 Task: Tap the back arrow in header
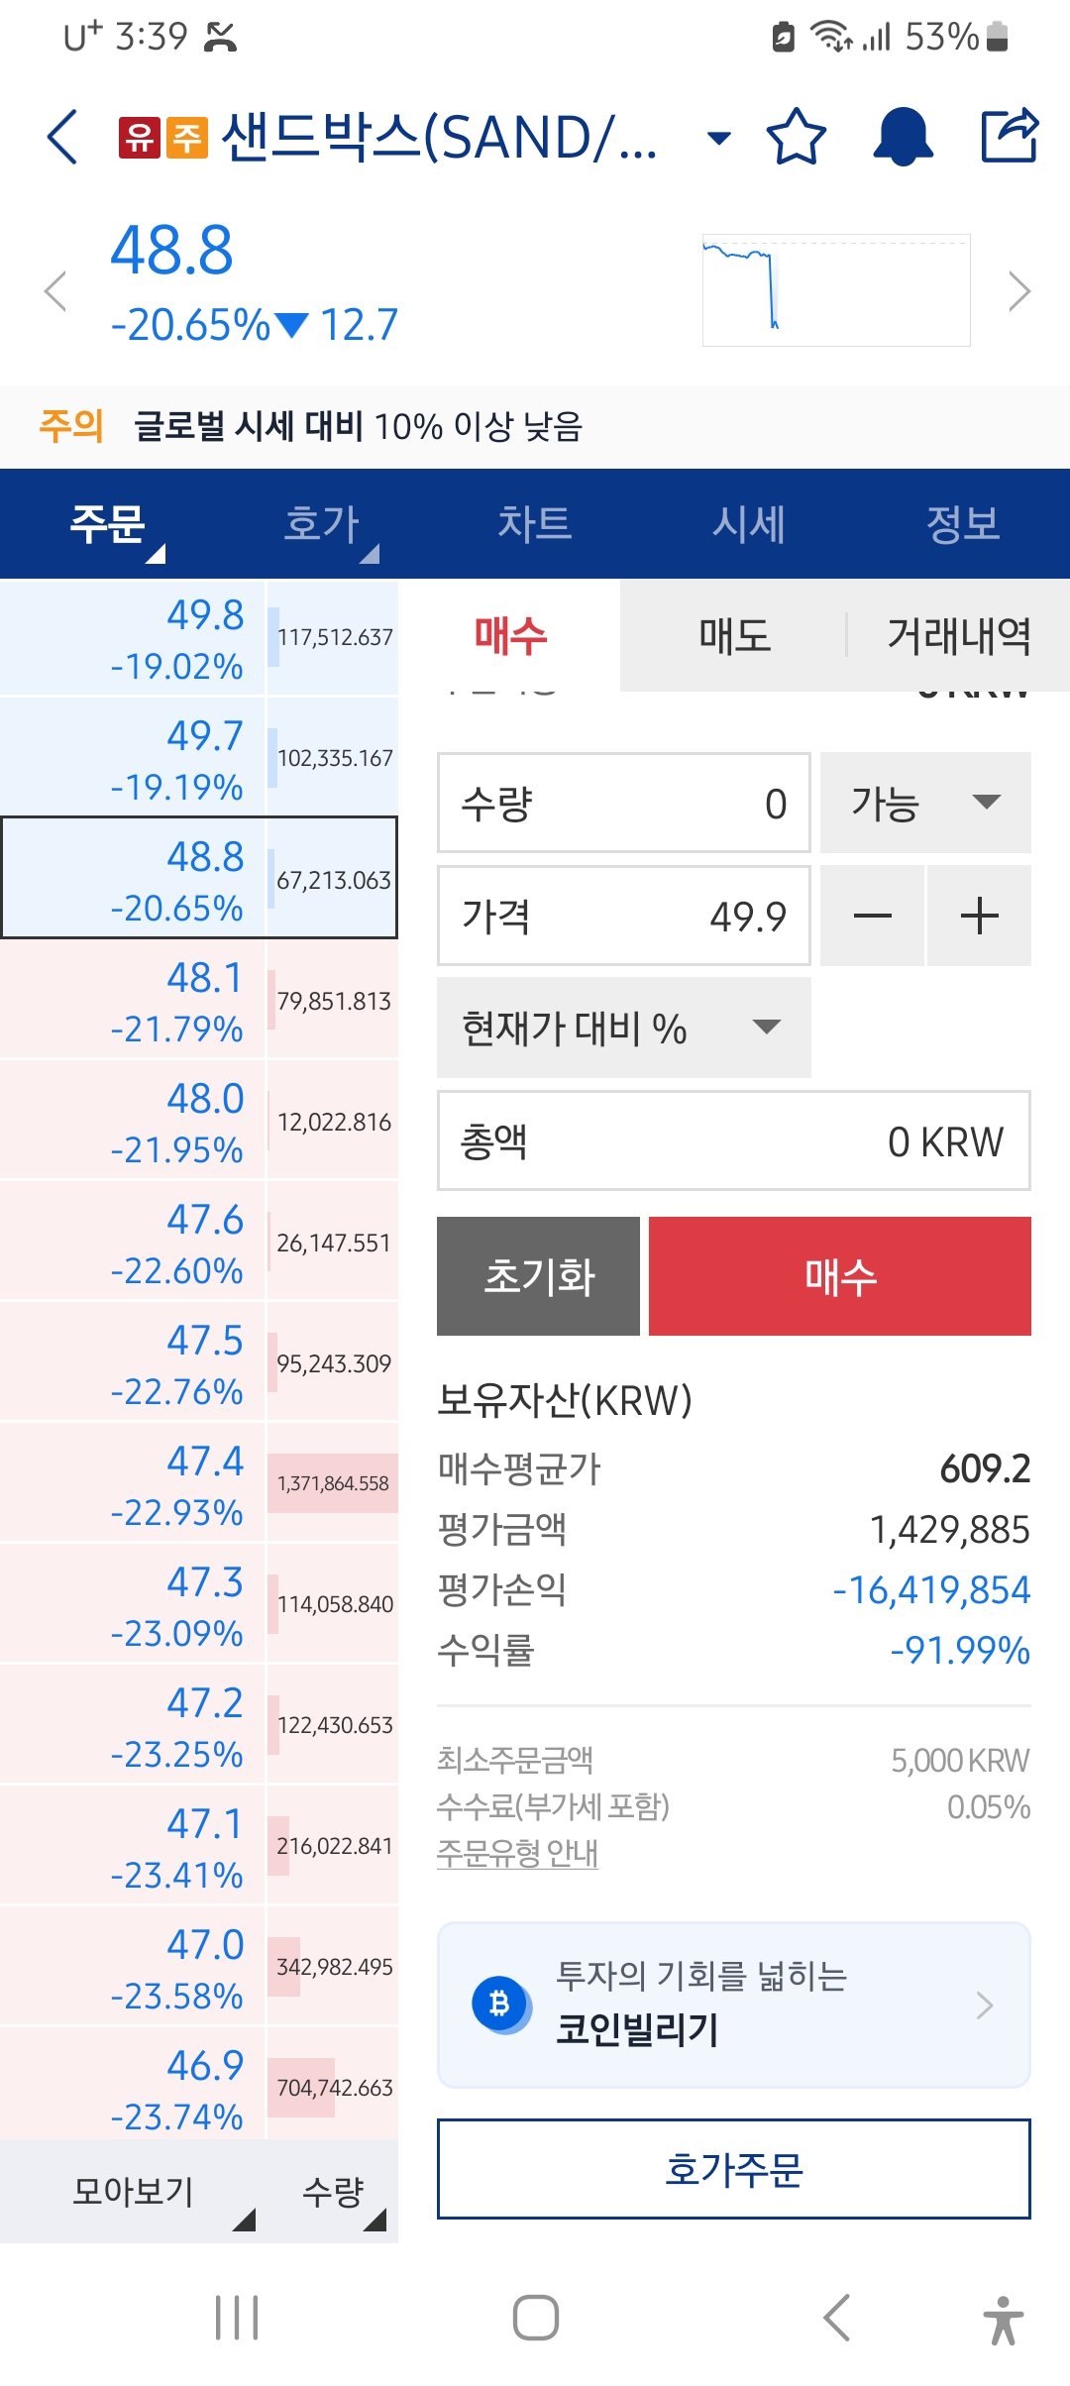pos(62,137)
